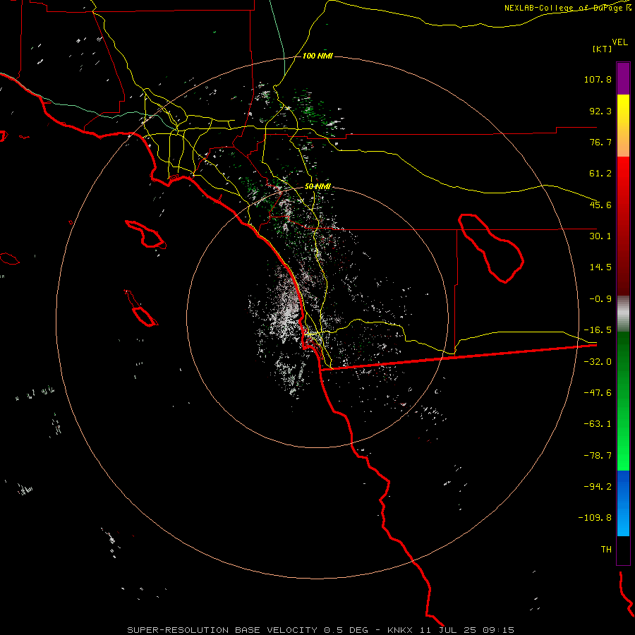Pick the black TH segment of velocity scale
This screenshot has height=635, width=635.
click(623, 550)
